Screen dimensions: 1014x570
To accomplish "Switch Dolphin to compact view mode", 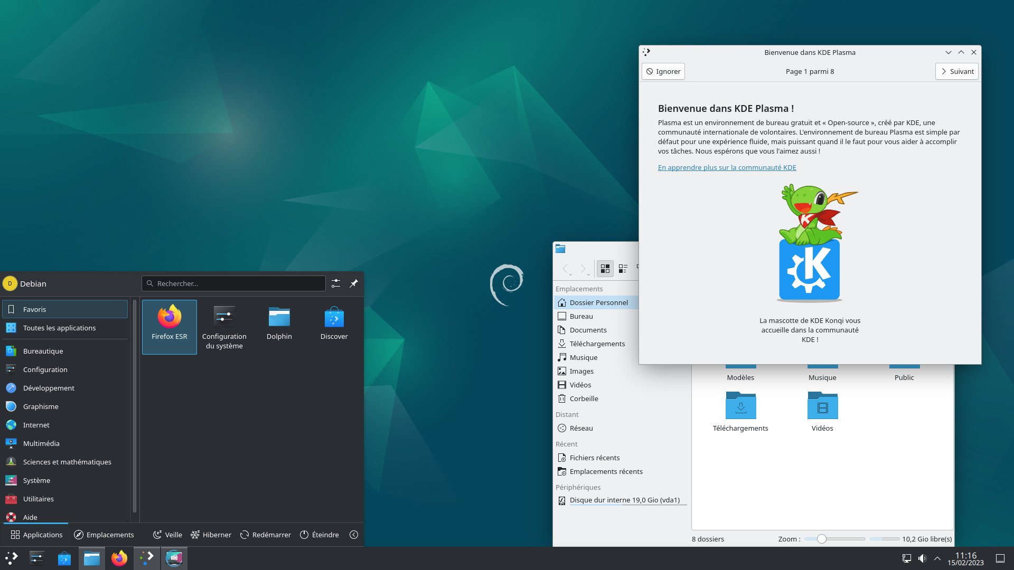I will click(623, 269).
